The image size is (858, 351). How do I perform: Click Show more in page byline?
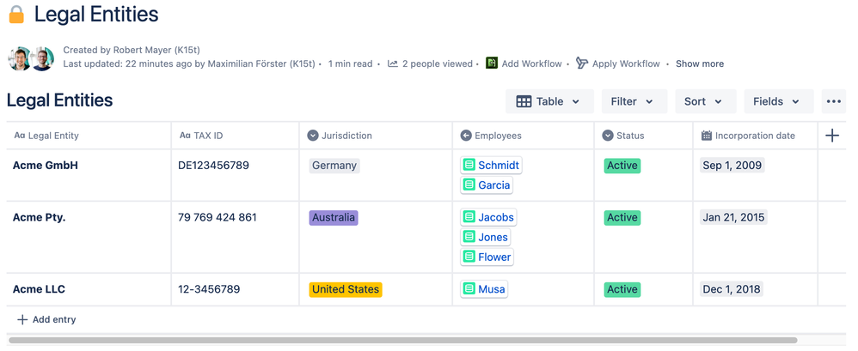click(x=699, y=64)
